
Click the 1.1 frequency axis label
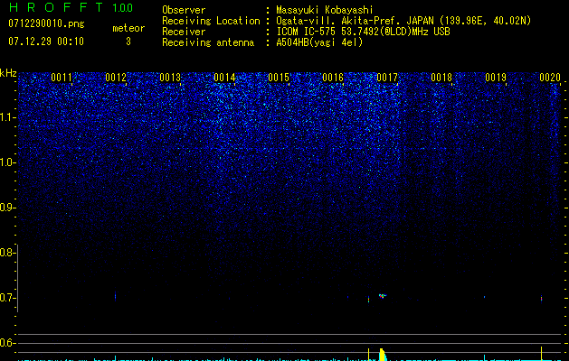tap(7, 117)
